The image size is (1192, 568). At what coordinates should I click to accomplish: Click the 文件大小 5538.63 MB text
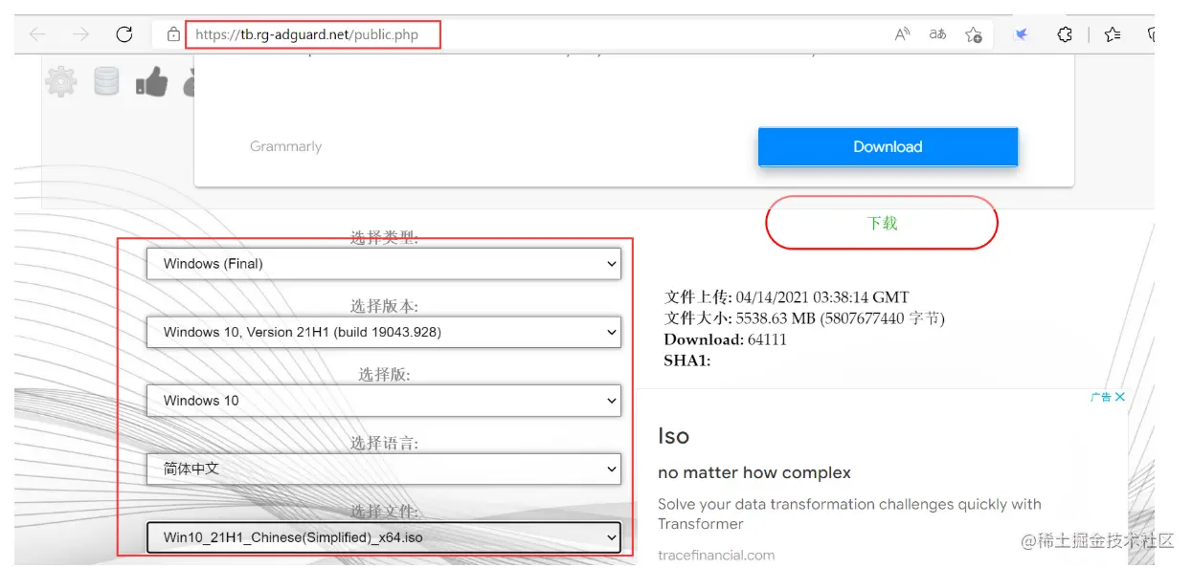pos(804,318)
